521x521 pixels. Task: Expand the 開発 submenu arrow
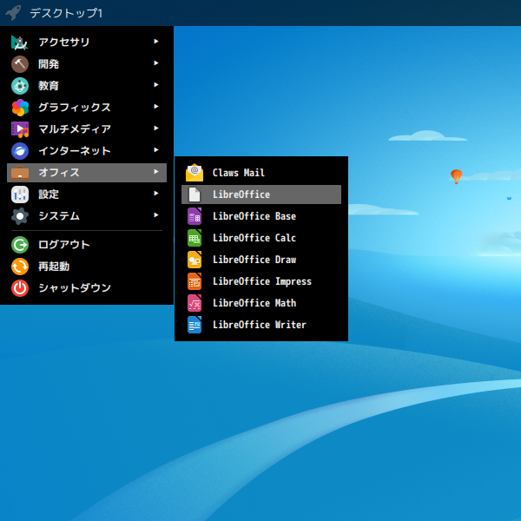click(156, 63)
